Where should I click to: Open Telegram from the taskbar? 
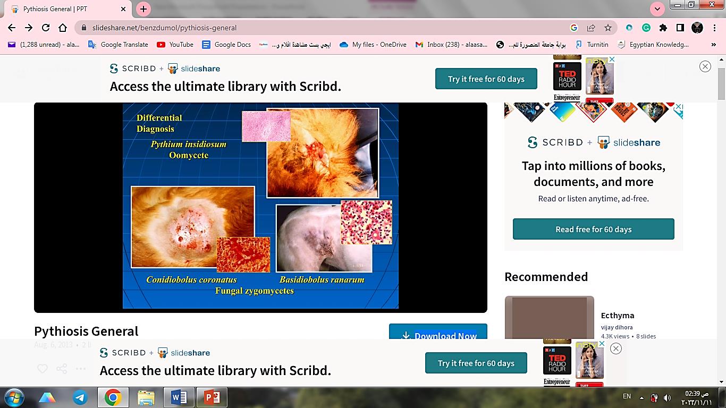[x=80, y=397]
